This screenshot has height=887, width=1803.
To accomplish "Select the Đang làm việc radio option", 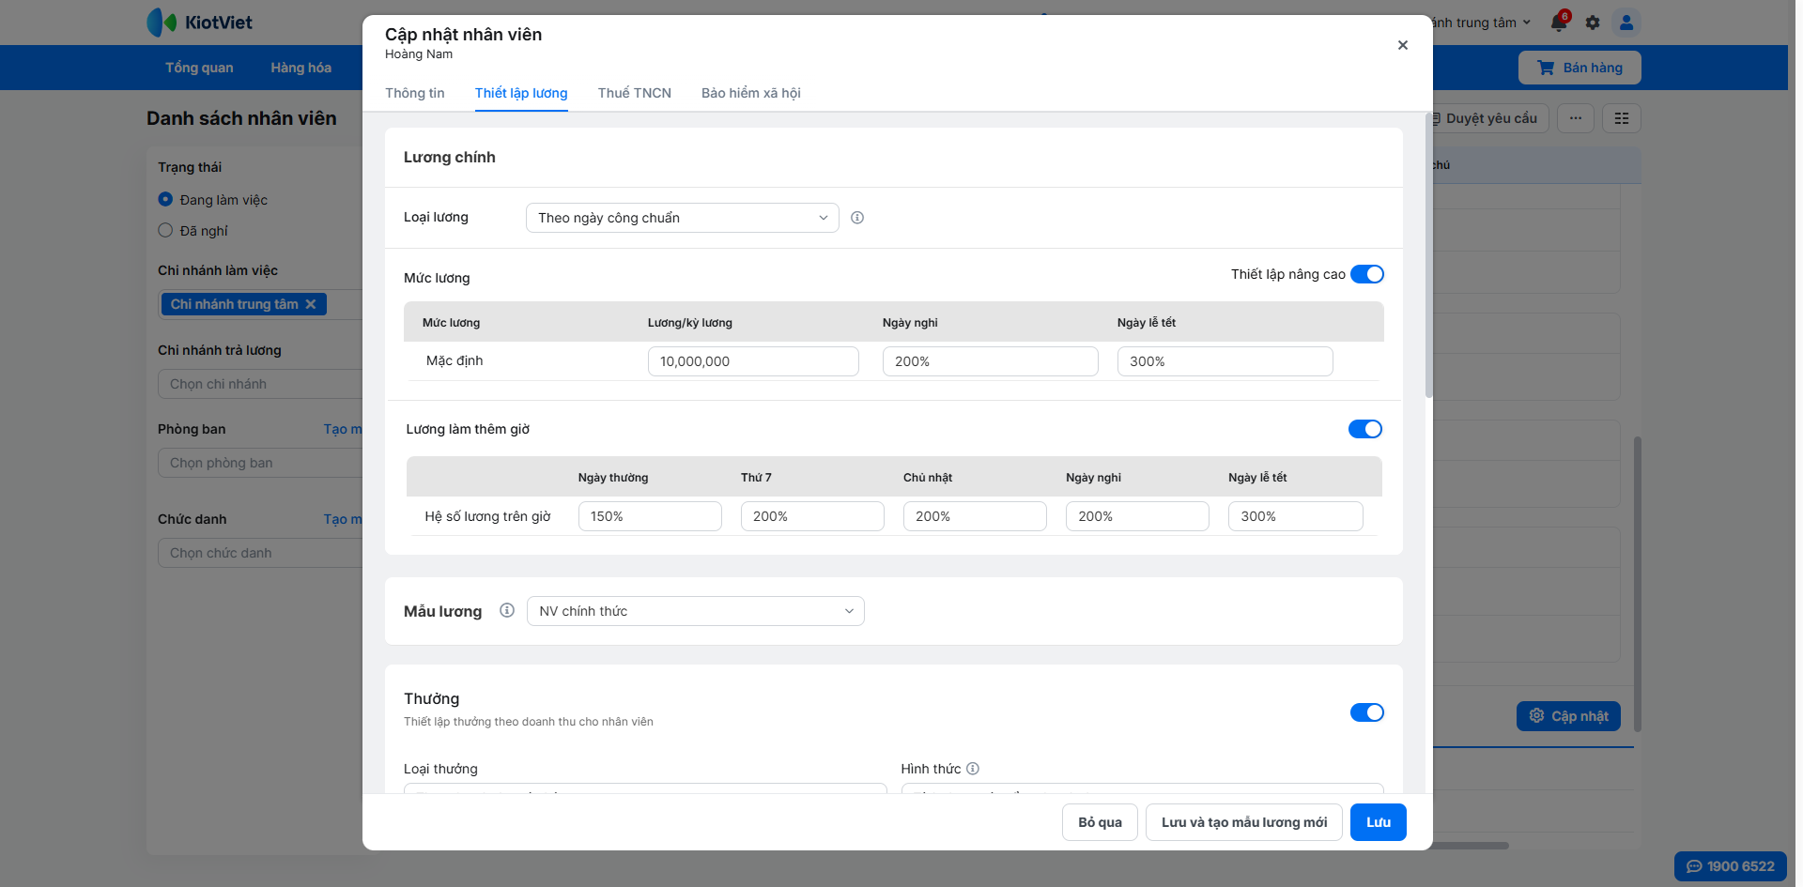I will point(165,199).
